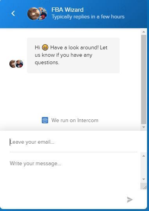
Task: Click the Intercom logo icon
Action: pos(45,120)
